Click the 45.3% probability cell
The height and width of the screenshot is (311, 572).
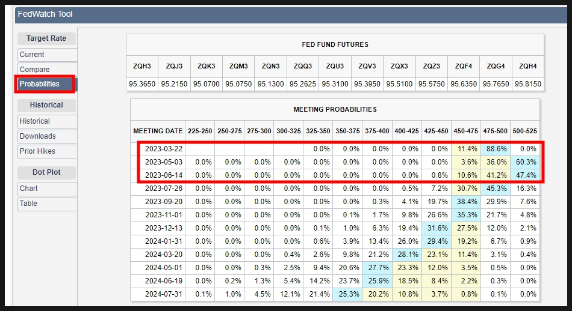(x=496, y=189)
